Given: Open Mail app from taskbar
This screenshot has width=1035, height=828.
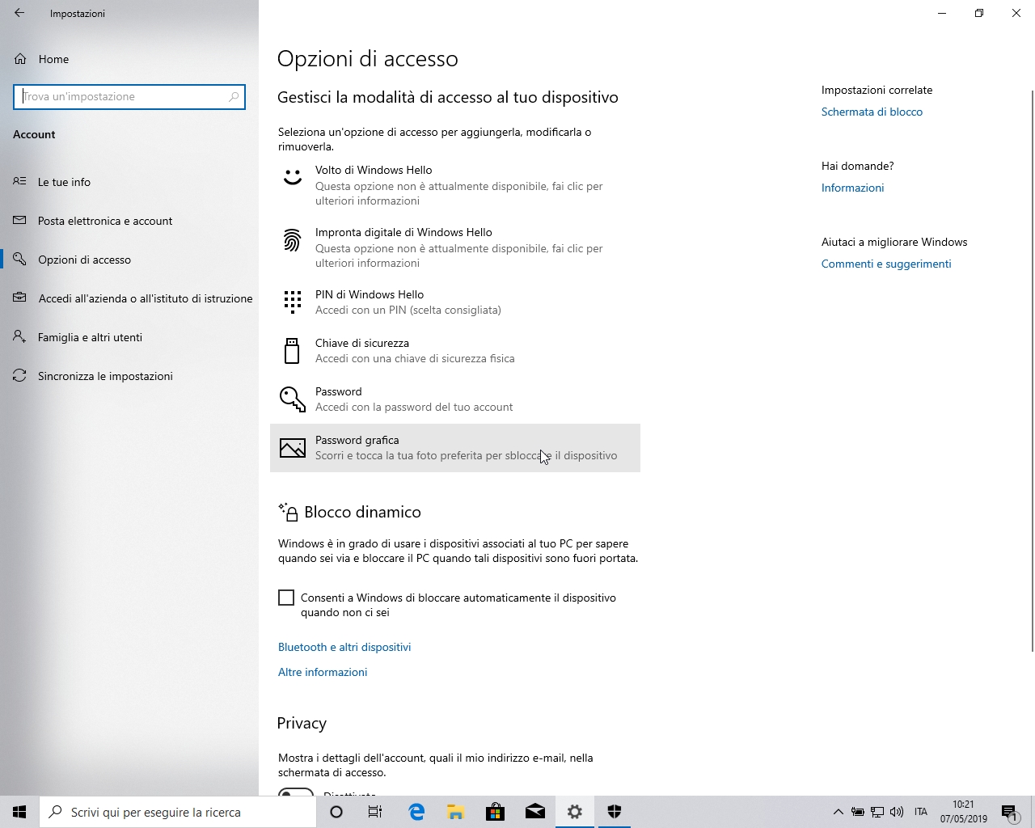Looking at the screenshot, I should (x=535, y=812).
